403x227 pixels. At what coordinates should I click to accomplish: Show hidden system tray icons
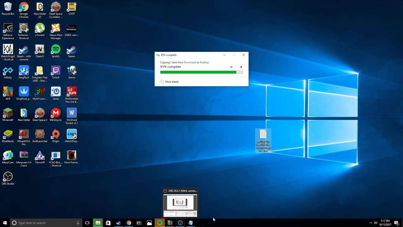[371, 223]
